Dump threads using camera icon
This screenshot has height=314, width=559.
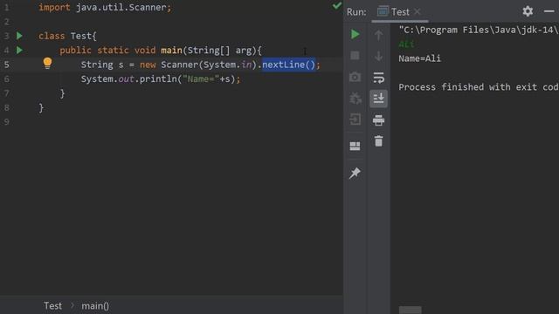tap(355, 77)
